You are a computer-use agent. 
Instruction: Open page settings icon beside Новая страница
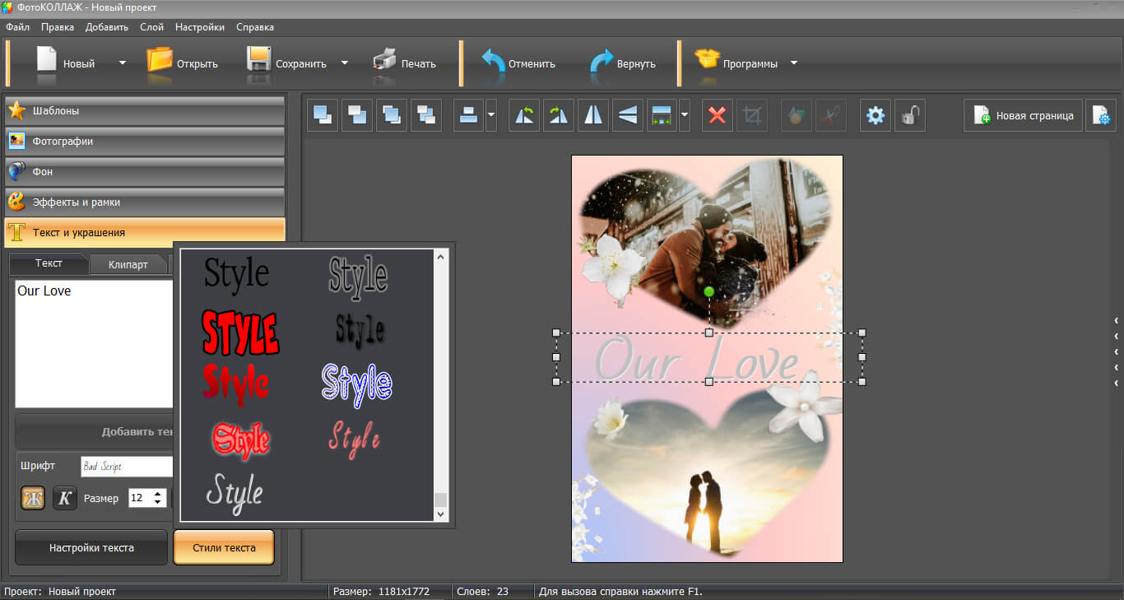click(1101, 115)
